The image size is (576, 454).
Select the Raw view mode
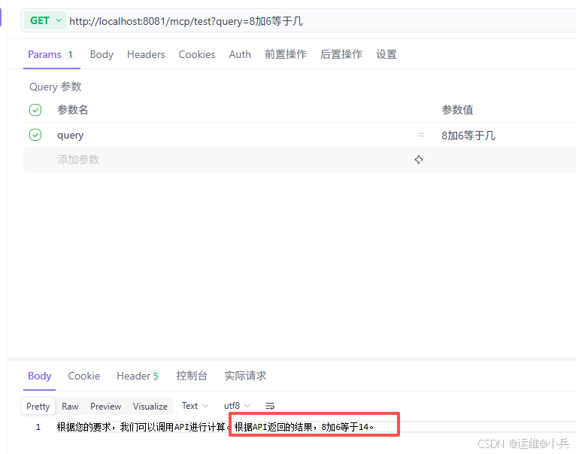click(x=70, y=406)
